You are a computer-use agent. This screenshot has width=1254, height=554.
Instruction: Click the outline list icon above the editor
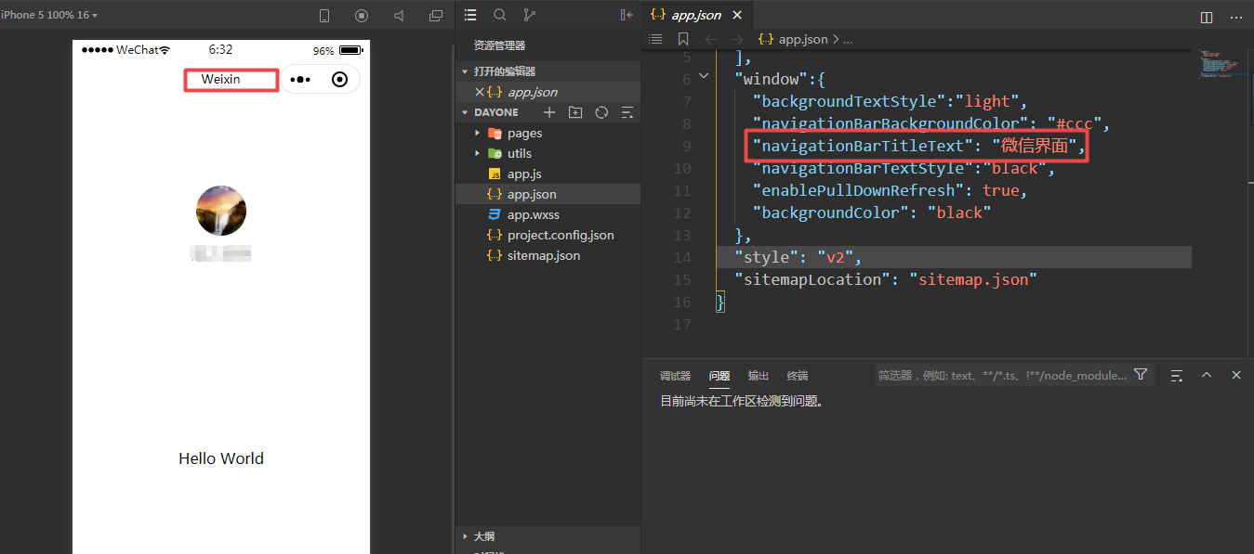click(655, 39)
